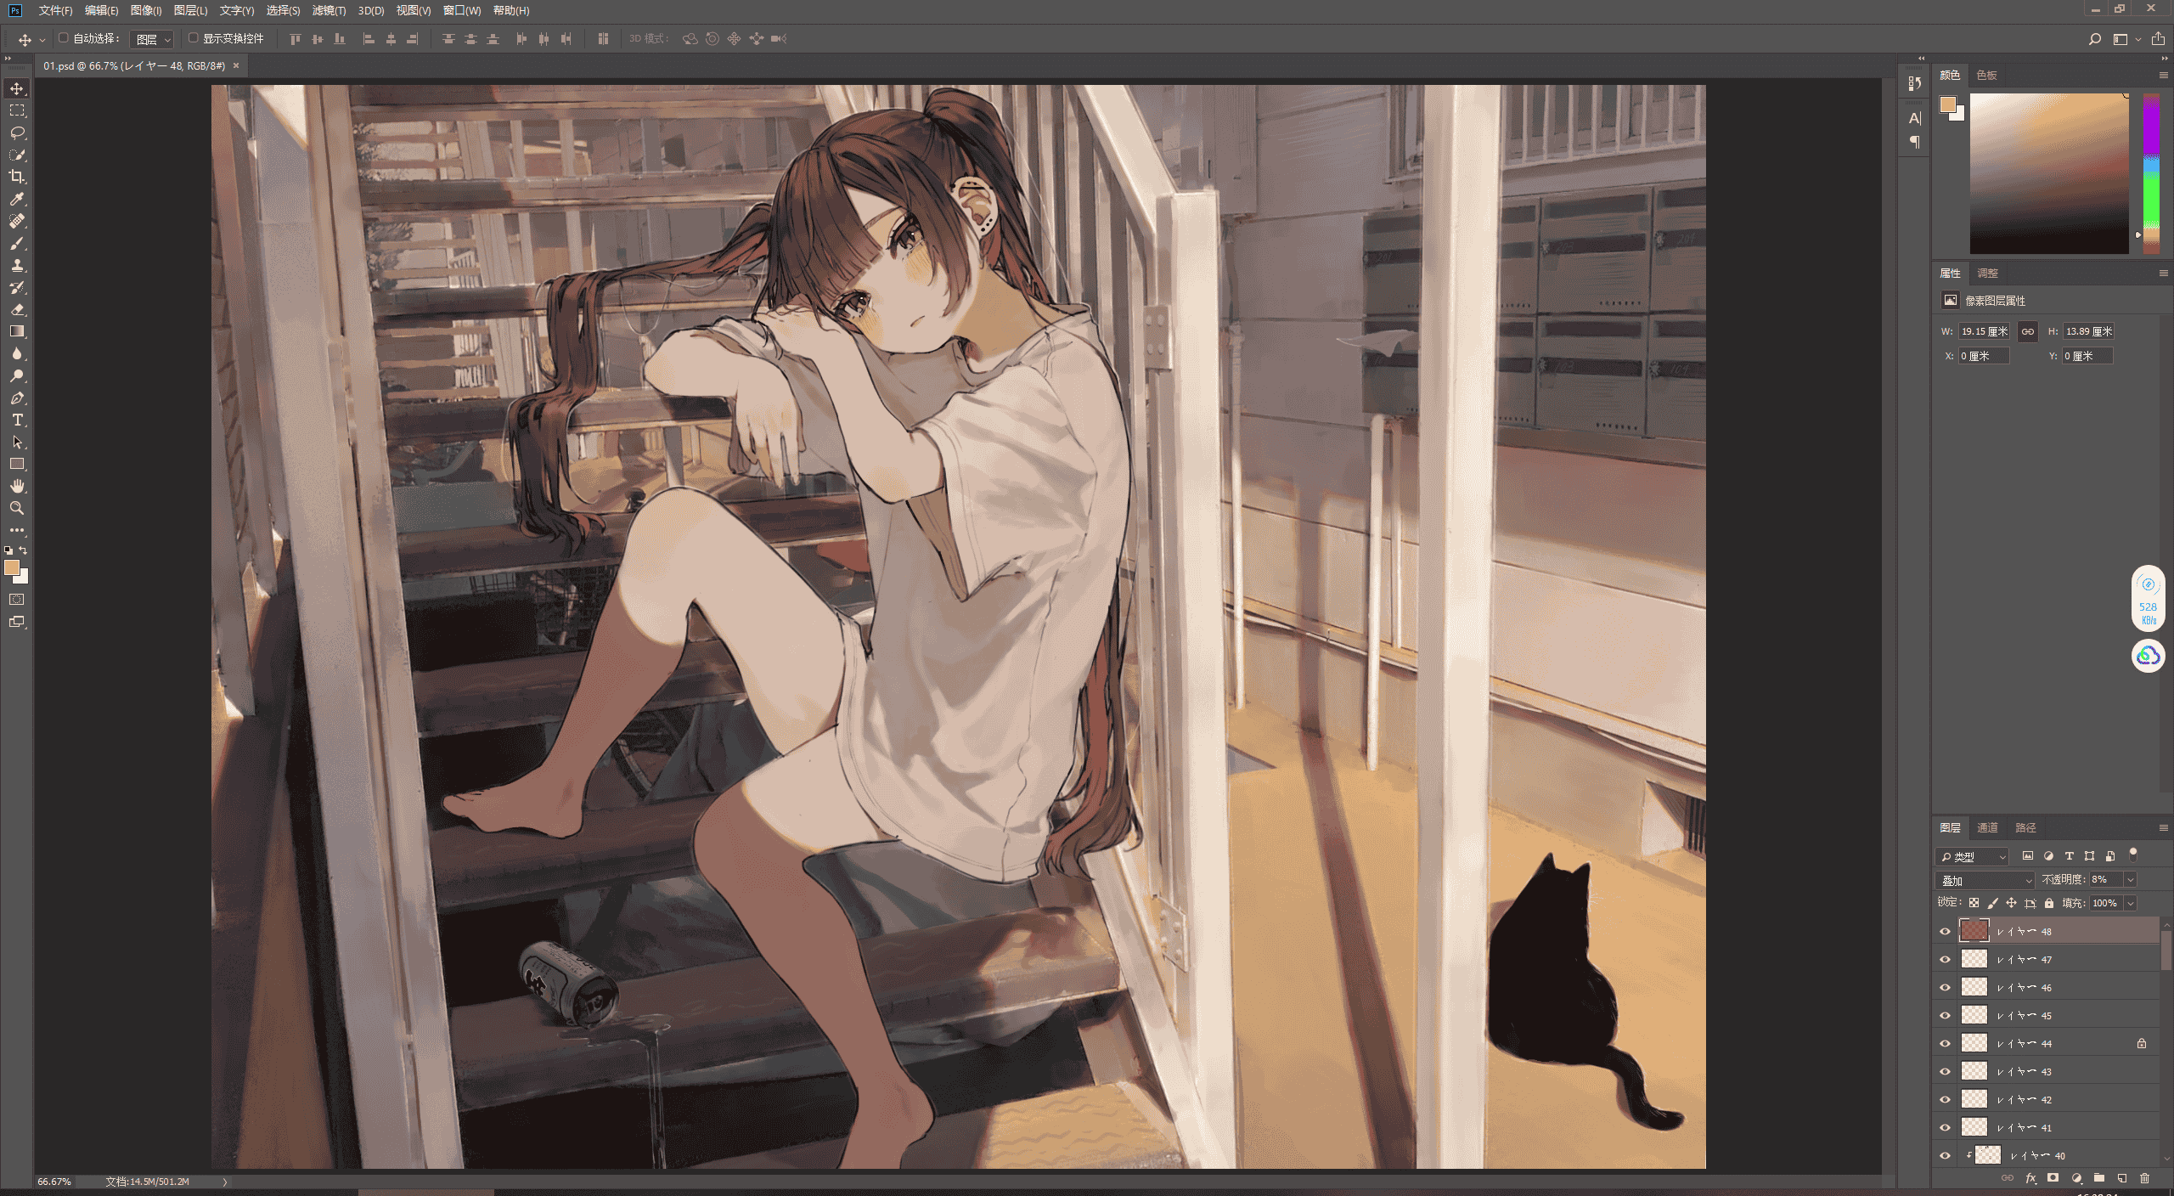Click the foreground color swatch in toolbox

pos(12,567)
